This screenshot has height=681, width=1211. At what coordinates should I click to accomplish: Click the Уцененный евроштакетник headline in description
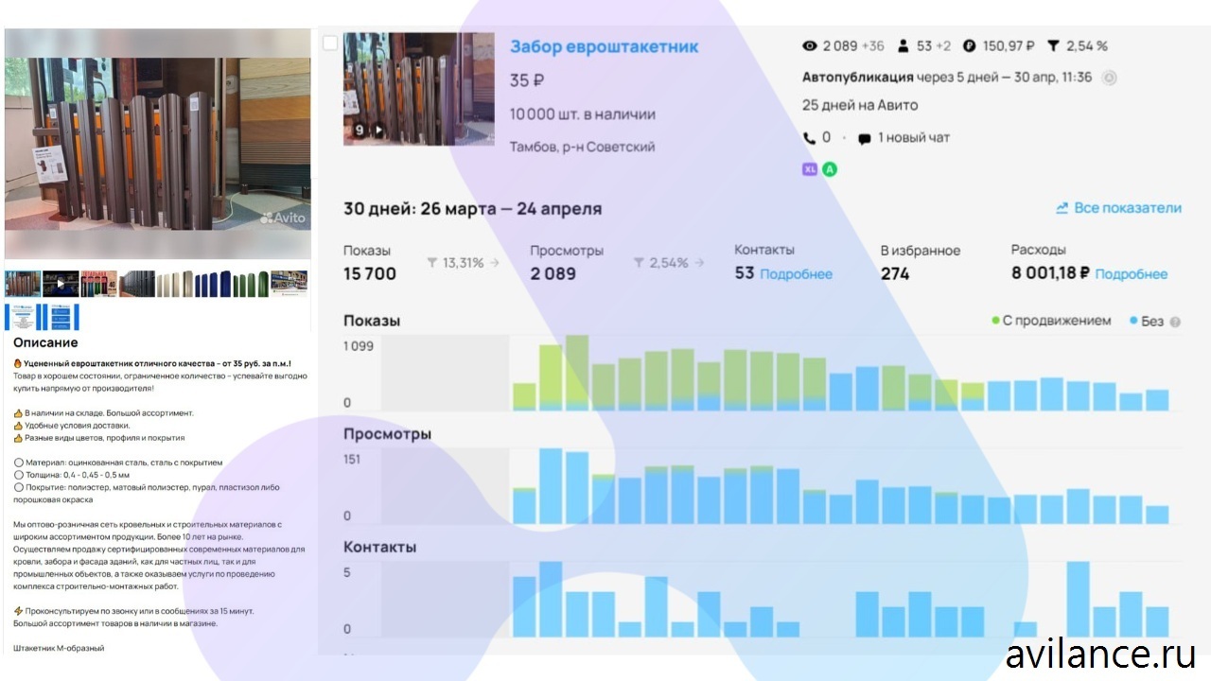point(152,363)
